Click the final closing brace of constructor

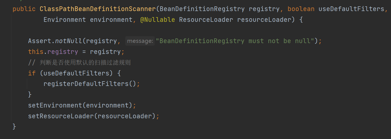14,127
